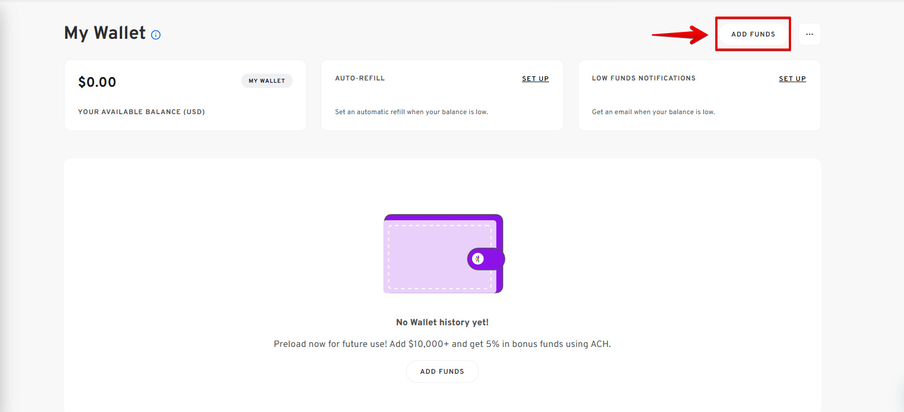The image size is (904, 412).
Task: Click the AUTO-REFILL card title
Action: click(360, 78)
